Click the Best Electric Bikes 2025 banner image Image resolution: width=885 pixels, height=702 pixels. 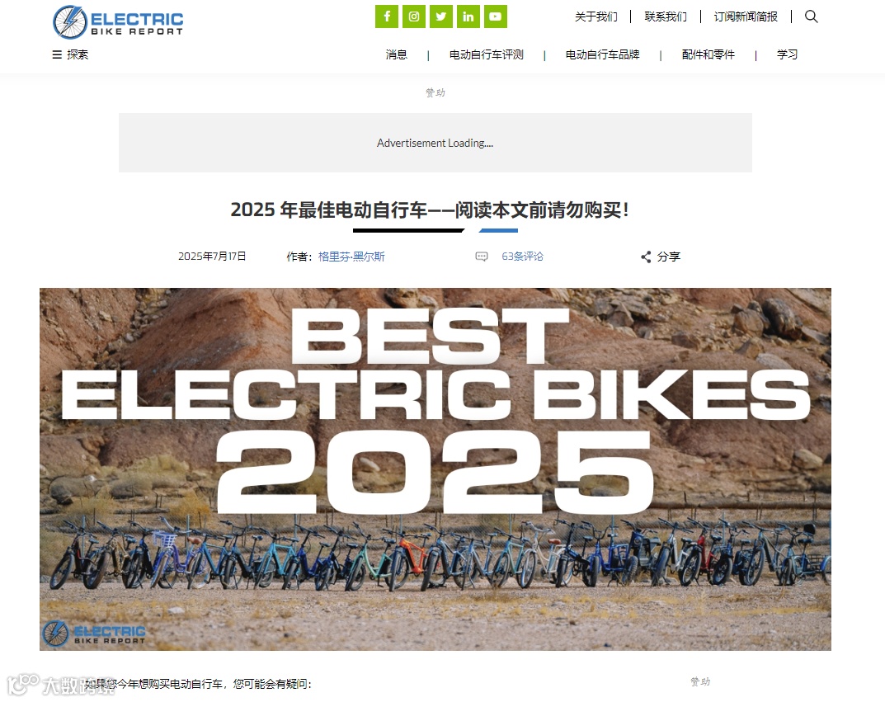[435, 469]
